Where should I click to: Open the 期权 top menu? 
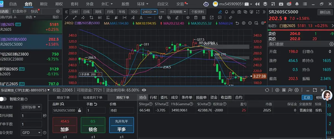coord(59,4)
